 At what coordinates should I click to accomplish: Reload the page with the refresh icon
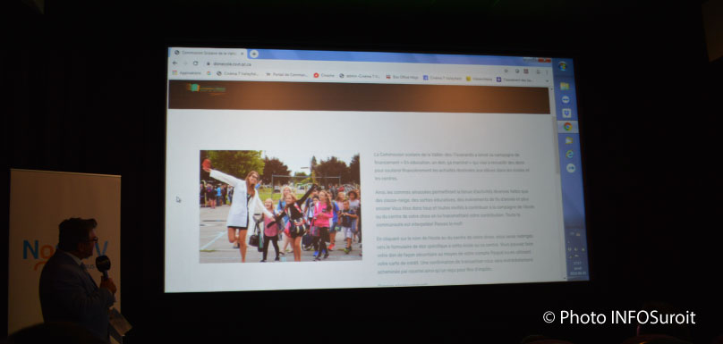(195, 63)
